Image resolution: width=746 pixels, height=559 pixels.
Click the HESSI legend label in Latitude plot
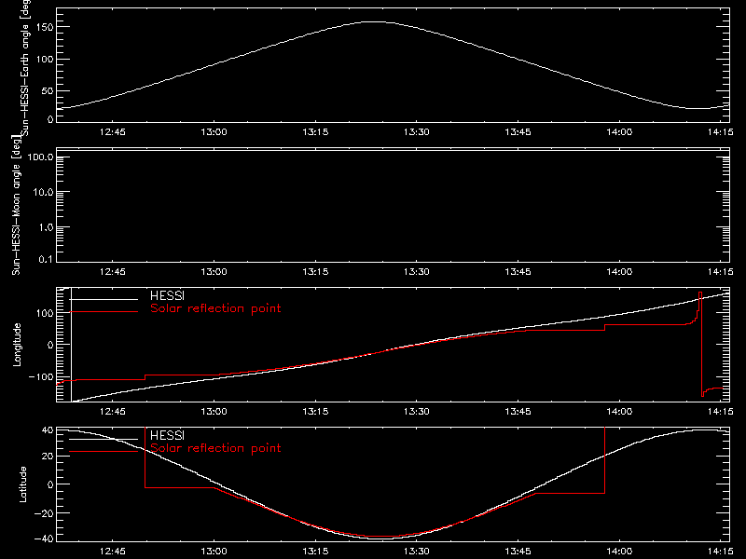[x=168, y=435]
